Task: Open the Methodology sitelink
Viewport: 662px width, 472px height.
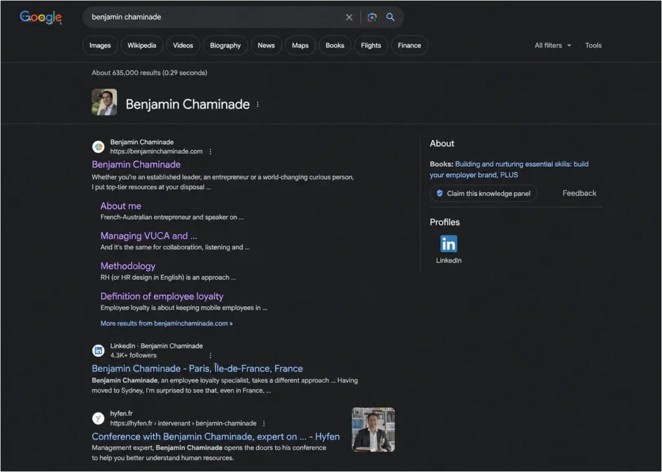Action: 128,266
